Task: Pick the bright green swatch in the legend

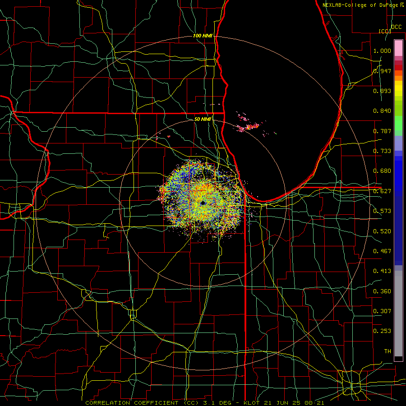Action: pyautogui.click(x=398, y=123)
